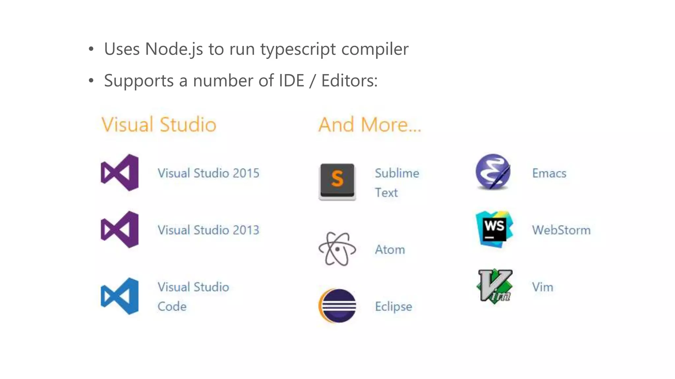
Task: Open the Vim text link
Action: point(543,287)
